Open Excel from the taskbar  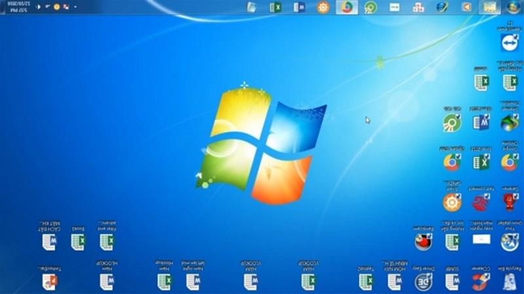pyautogui.click(x=275, y=7)
